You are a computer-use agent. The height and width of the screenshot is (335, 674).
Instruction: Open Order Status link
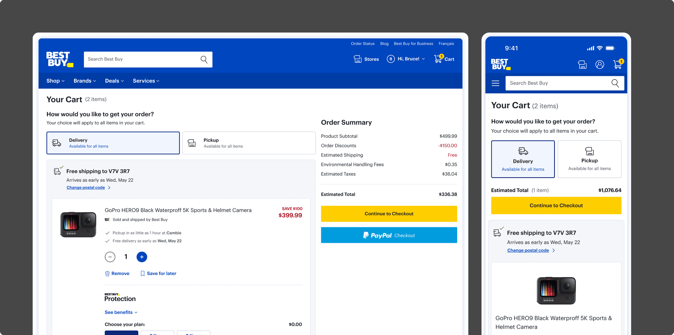(x=363, y=44)
